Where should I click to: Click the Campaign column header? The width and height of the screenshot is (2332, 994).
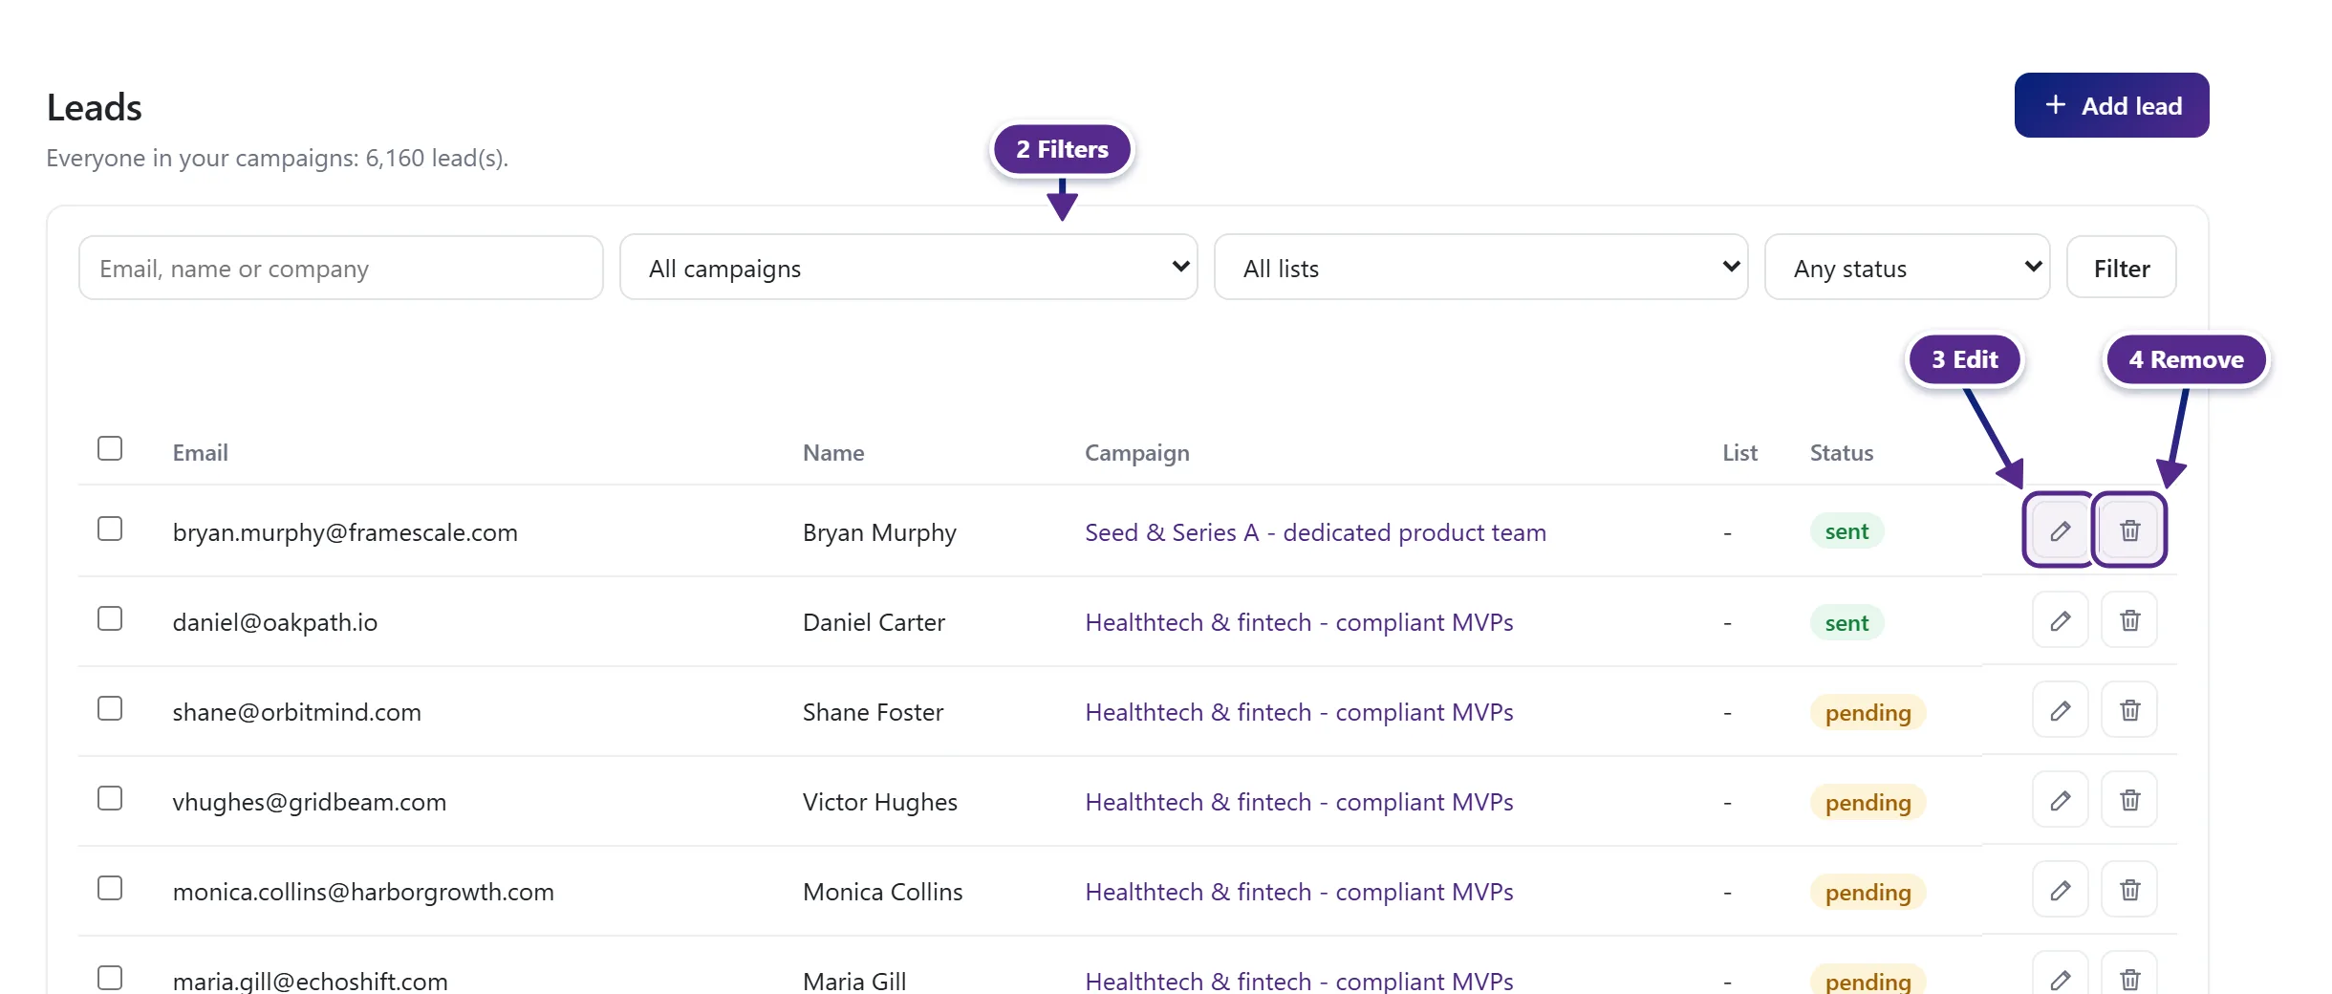(x=1136, y=453)
